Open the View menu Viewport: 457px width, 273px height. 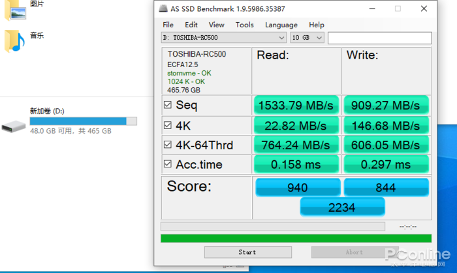[216, 25]
